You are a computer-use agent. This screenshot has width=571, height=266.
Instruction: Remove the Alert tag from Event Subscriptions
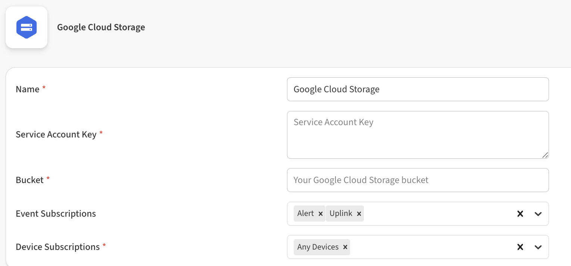320,214
